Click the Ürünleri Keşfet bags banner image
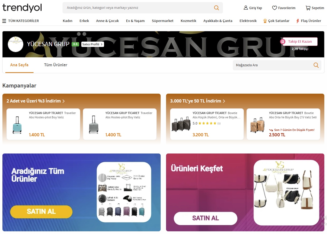Screen dimensions: 327x234 click(x=286, y=192)
